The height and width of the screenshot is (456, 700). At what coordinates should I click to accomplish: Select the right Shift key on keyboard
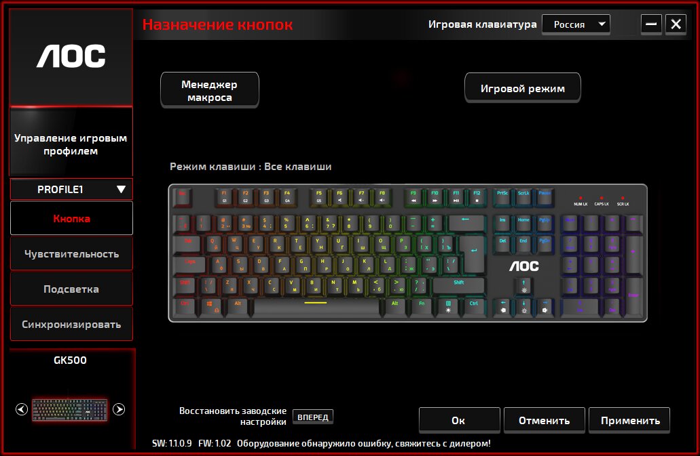[x=459, y=285]
